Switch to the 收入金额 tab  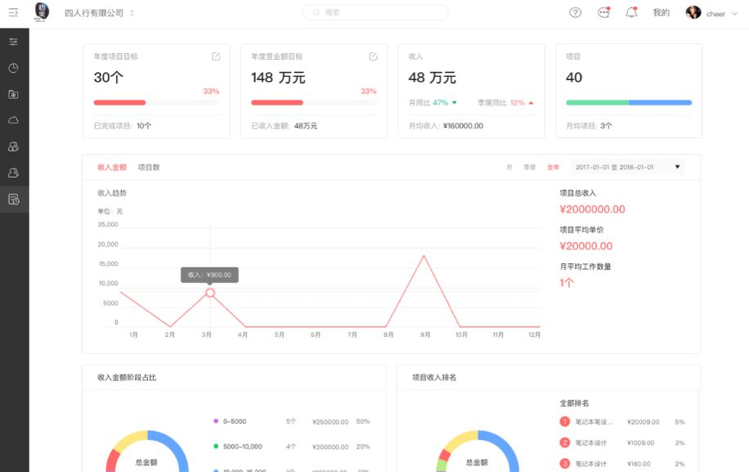(112, 167)
